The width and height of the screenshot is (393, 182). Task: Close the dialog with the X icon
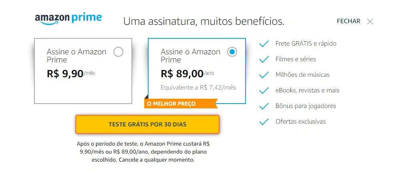[x=370, y=22]
